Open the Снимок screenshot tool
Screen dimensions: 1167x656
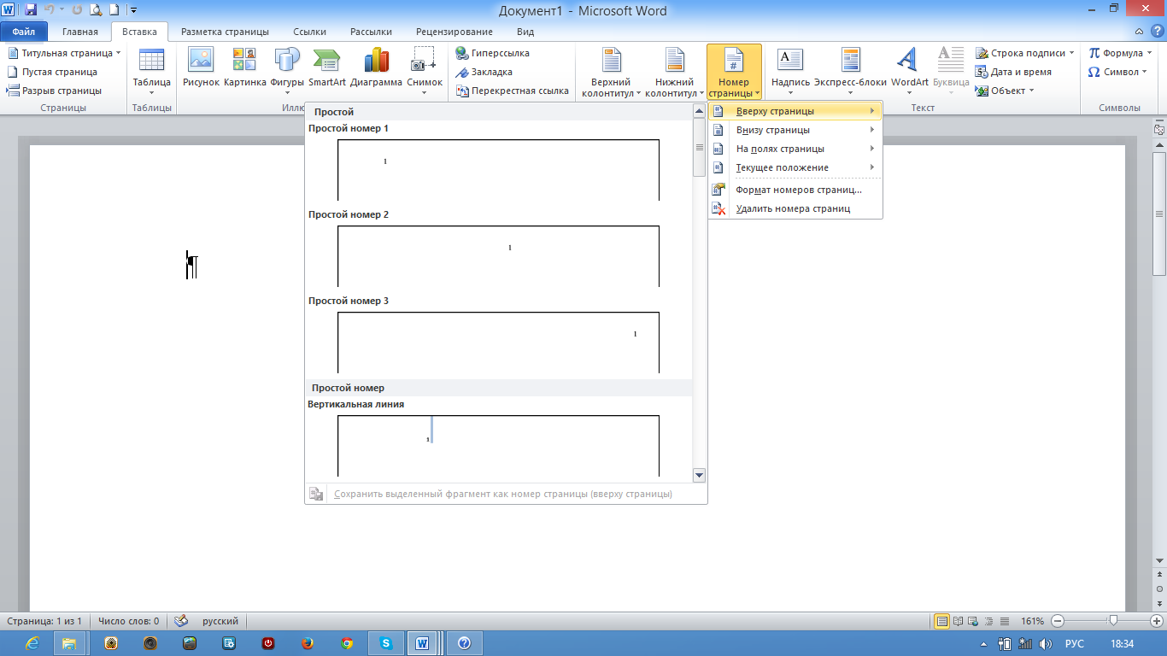425,72
